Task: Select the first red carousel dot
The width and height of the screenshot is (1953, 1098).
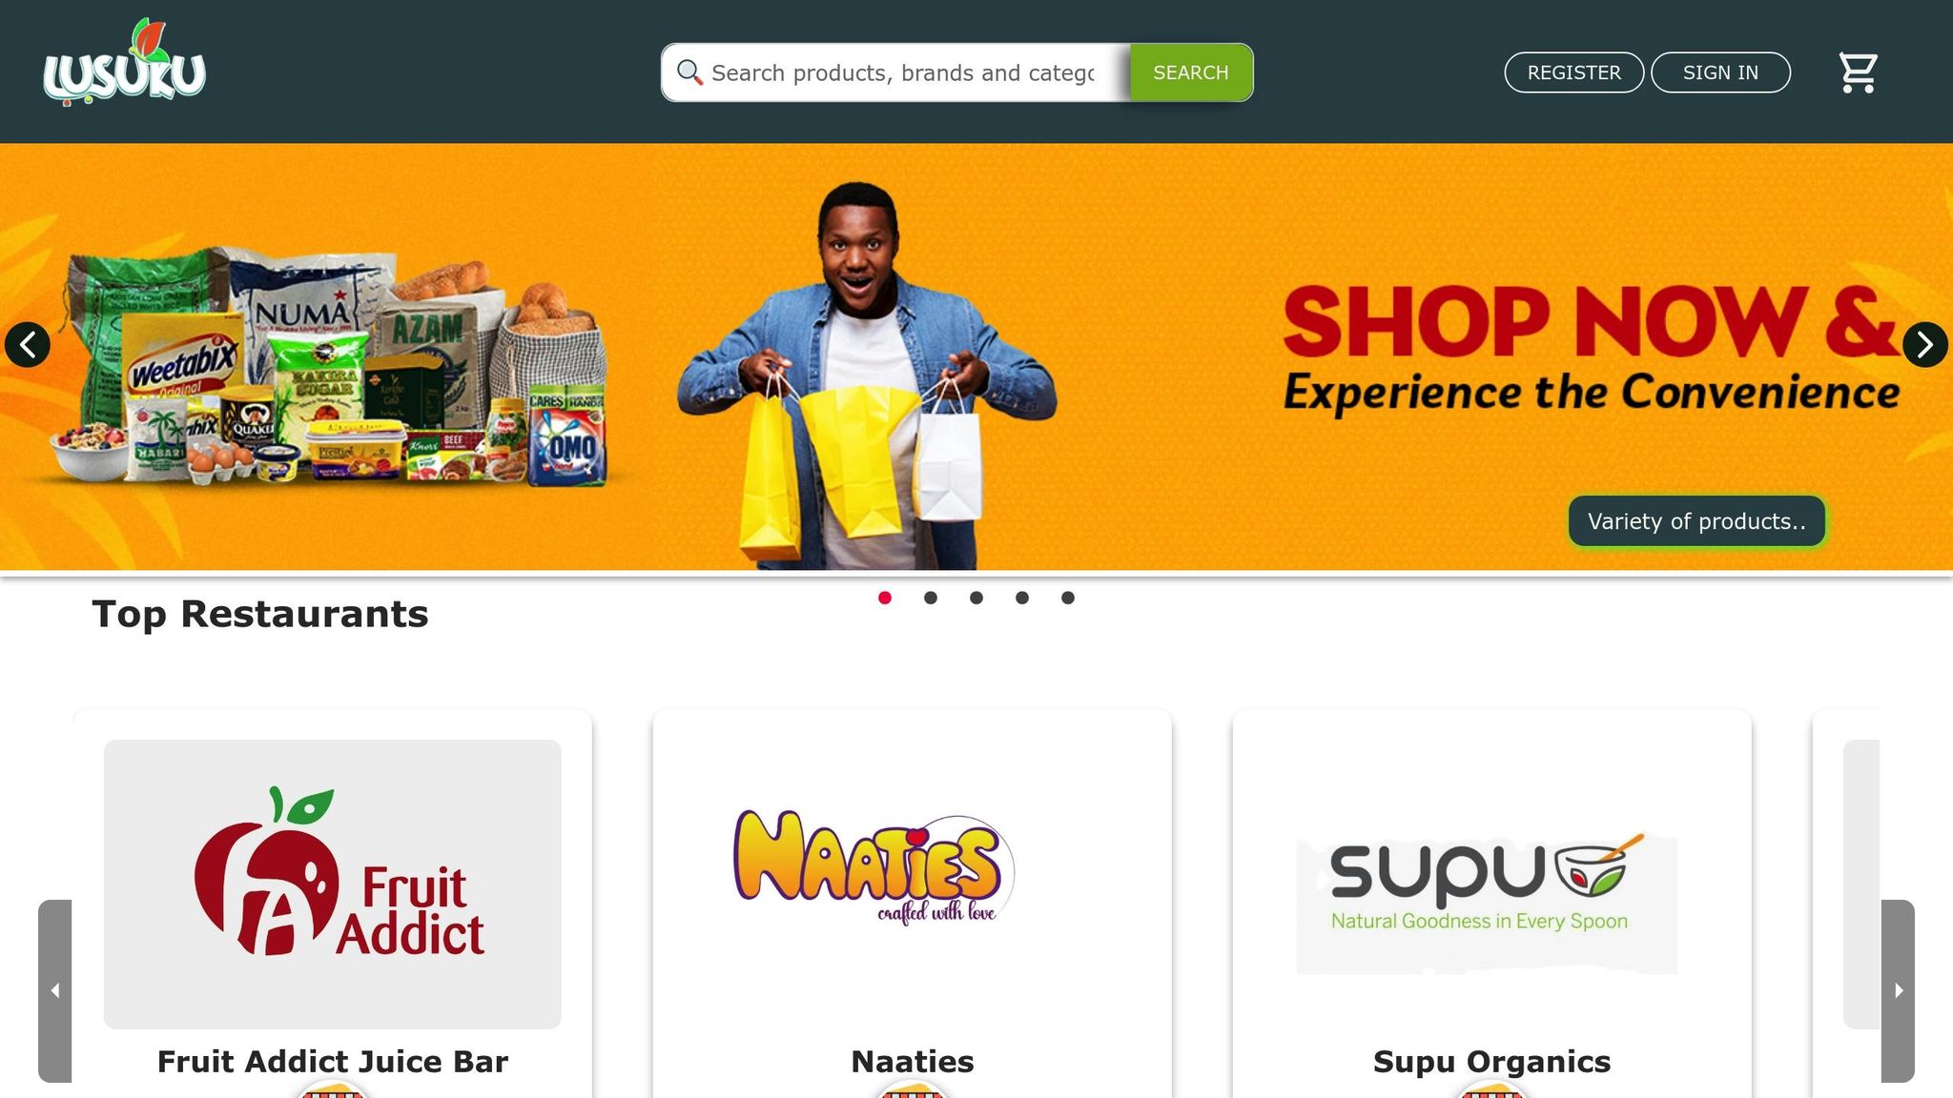Action: pos(885,598)
